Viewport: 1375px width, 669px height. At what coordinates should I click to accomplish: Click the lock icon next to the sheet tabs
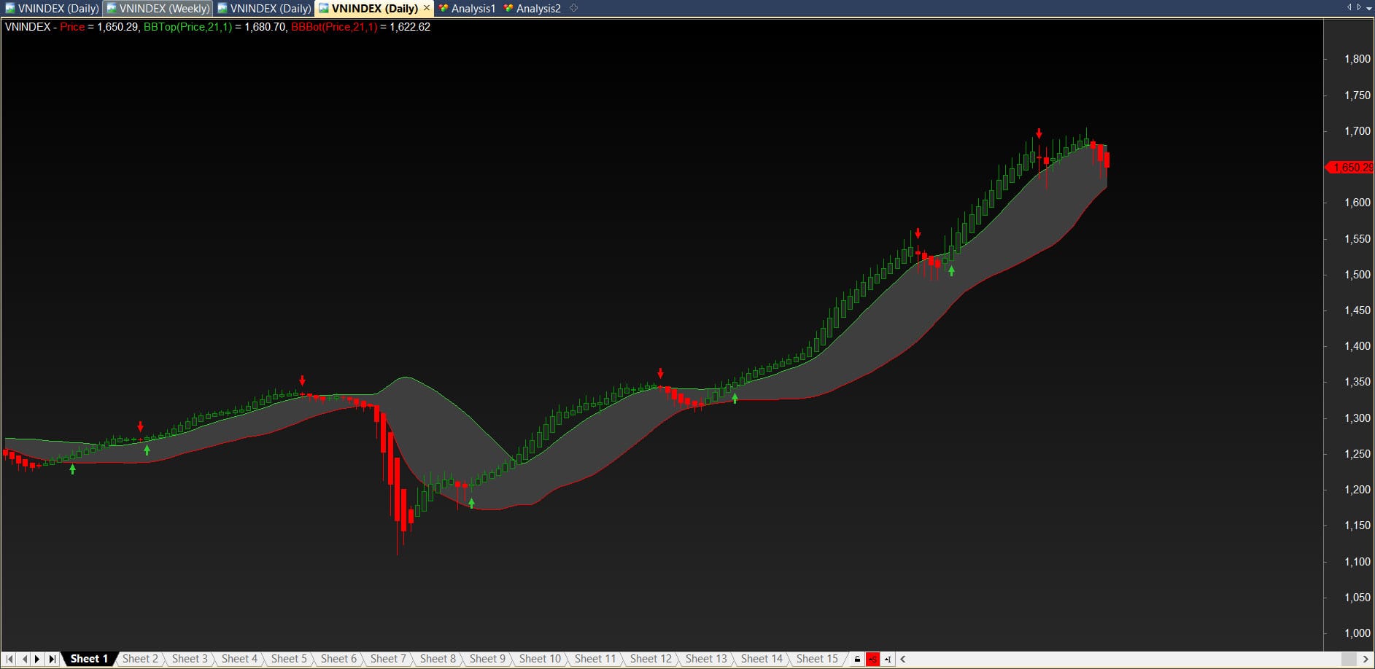858,660
